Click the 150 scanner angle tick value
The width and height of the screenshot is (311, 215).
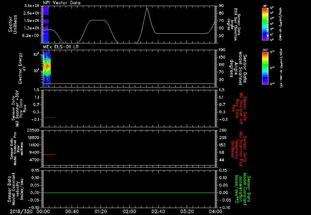222,57
